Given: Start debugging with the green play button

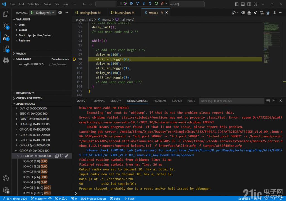Looking at the screenshot, I should tap(32, 13).
